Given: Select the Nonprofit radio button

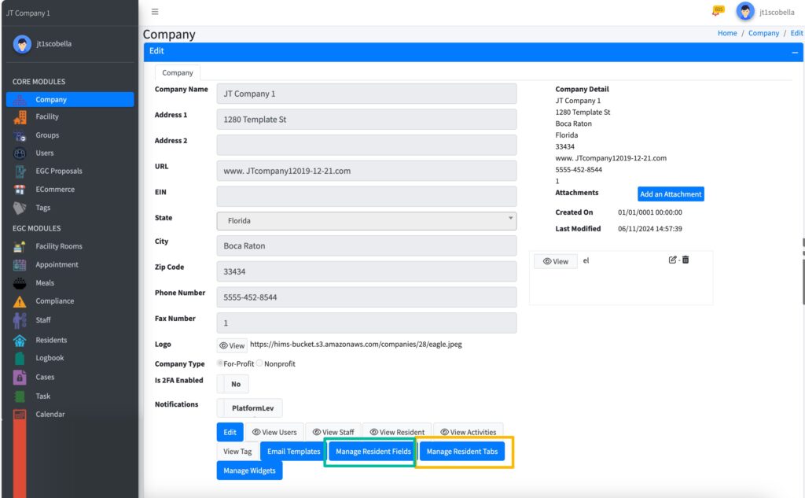Looking at the screenshot, I should 259,363.
